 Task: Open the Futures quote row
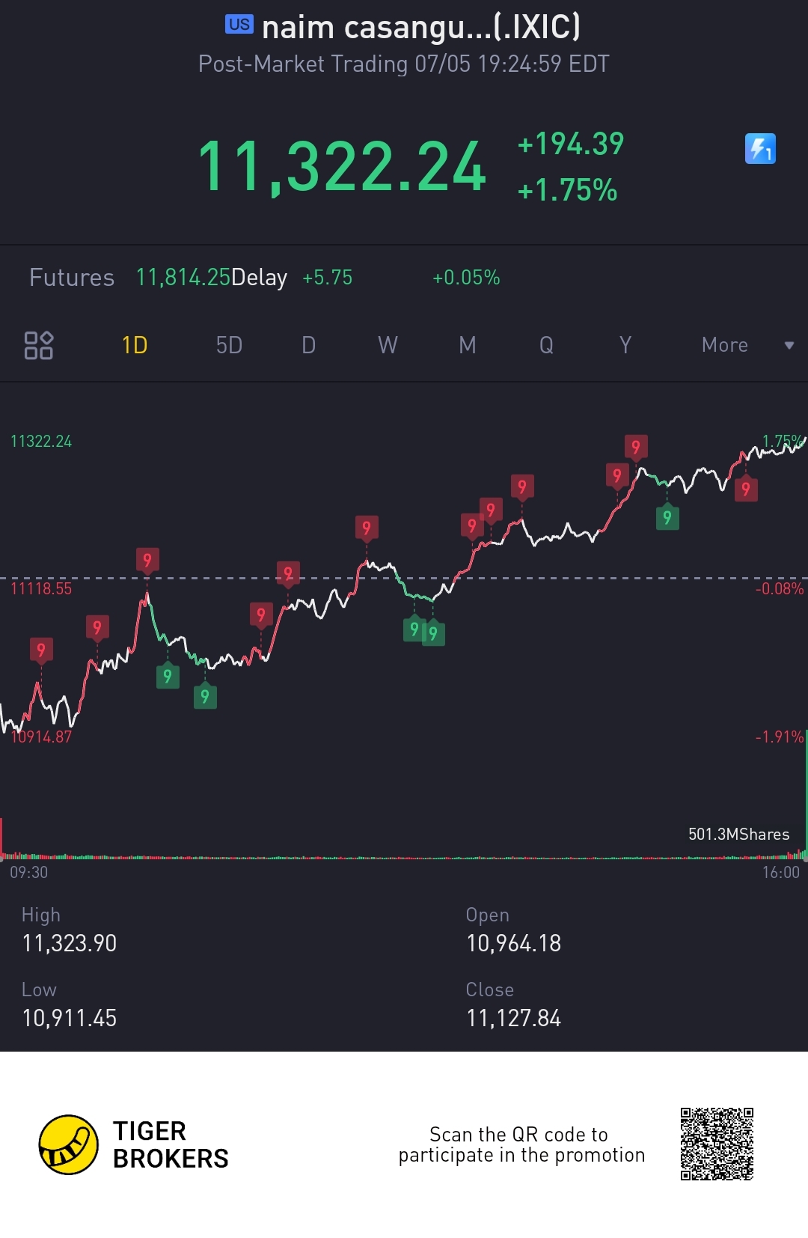pos(404,278)
